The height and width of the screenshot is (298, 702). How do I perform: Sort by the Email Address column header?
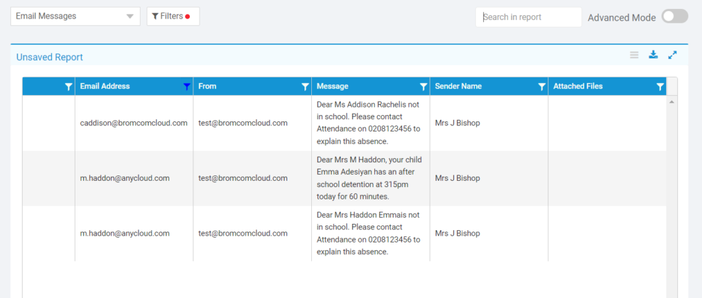105,86
